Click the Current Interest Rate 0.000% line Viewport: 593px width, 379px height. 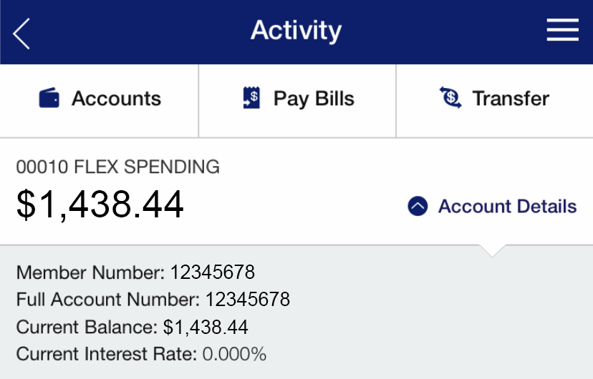pos(141,354)
